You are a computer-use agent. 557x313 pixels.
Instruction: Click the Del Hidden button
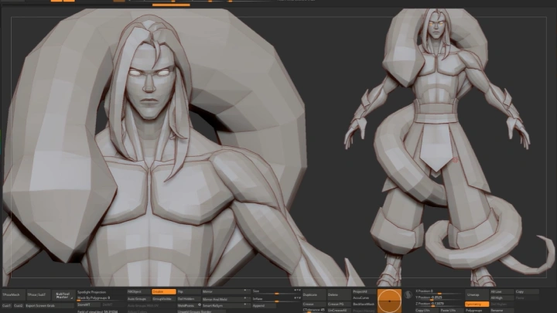pyautogui.click(x=189, y=299)
